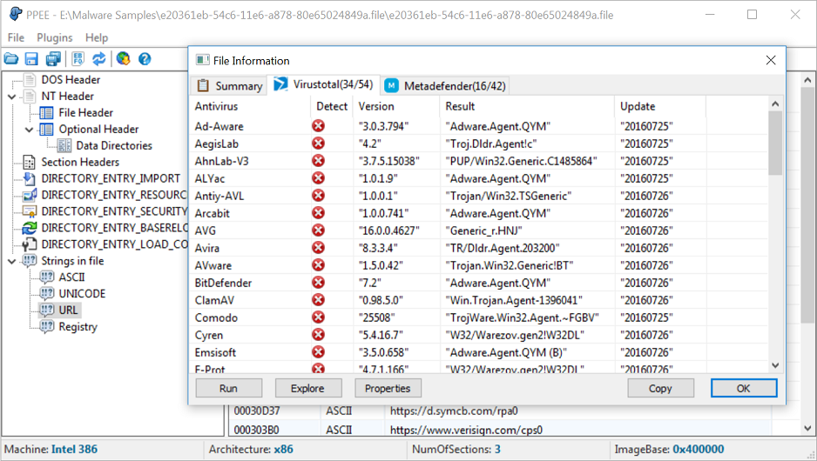Image resolution: width=817 pixels, height=461 pixels.
Task: Click the ImageBase 0x400000 status value
Action: pyautogui.click(x=699, y=449)
